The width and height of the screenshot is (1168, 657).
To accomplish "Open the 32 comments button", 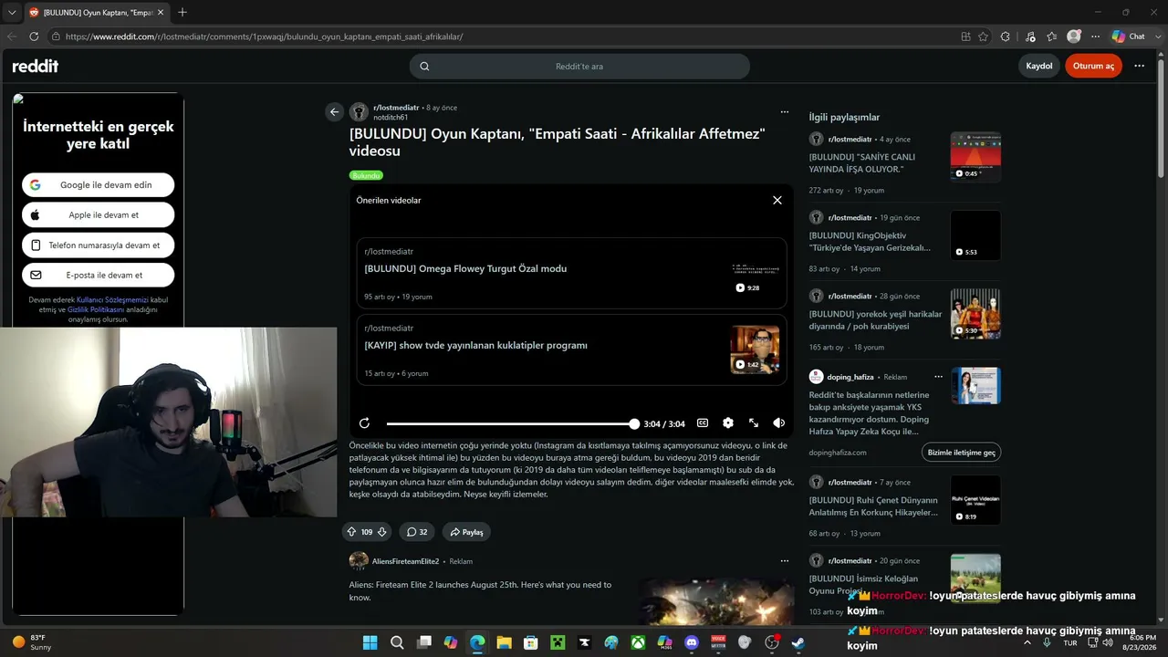I will click(x=417, y=532).
